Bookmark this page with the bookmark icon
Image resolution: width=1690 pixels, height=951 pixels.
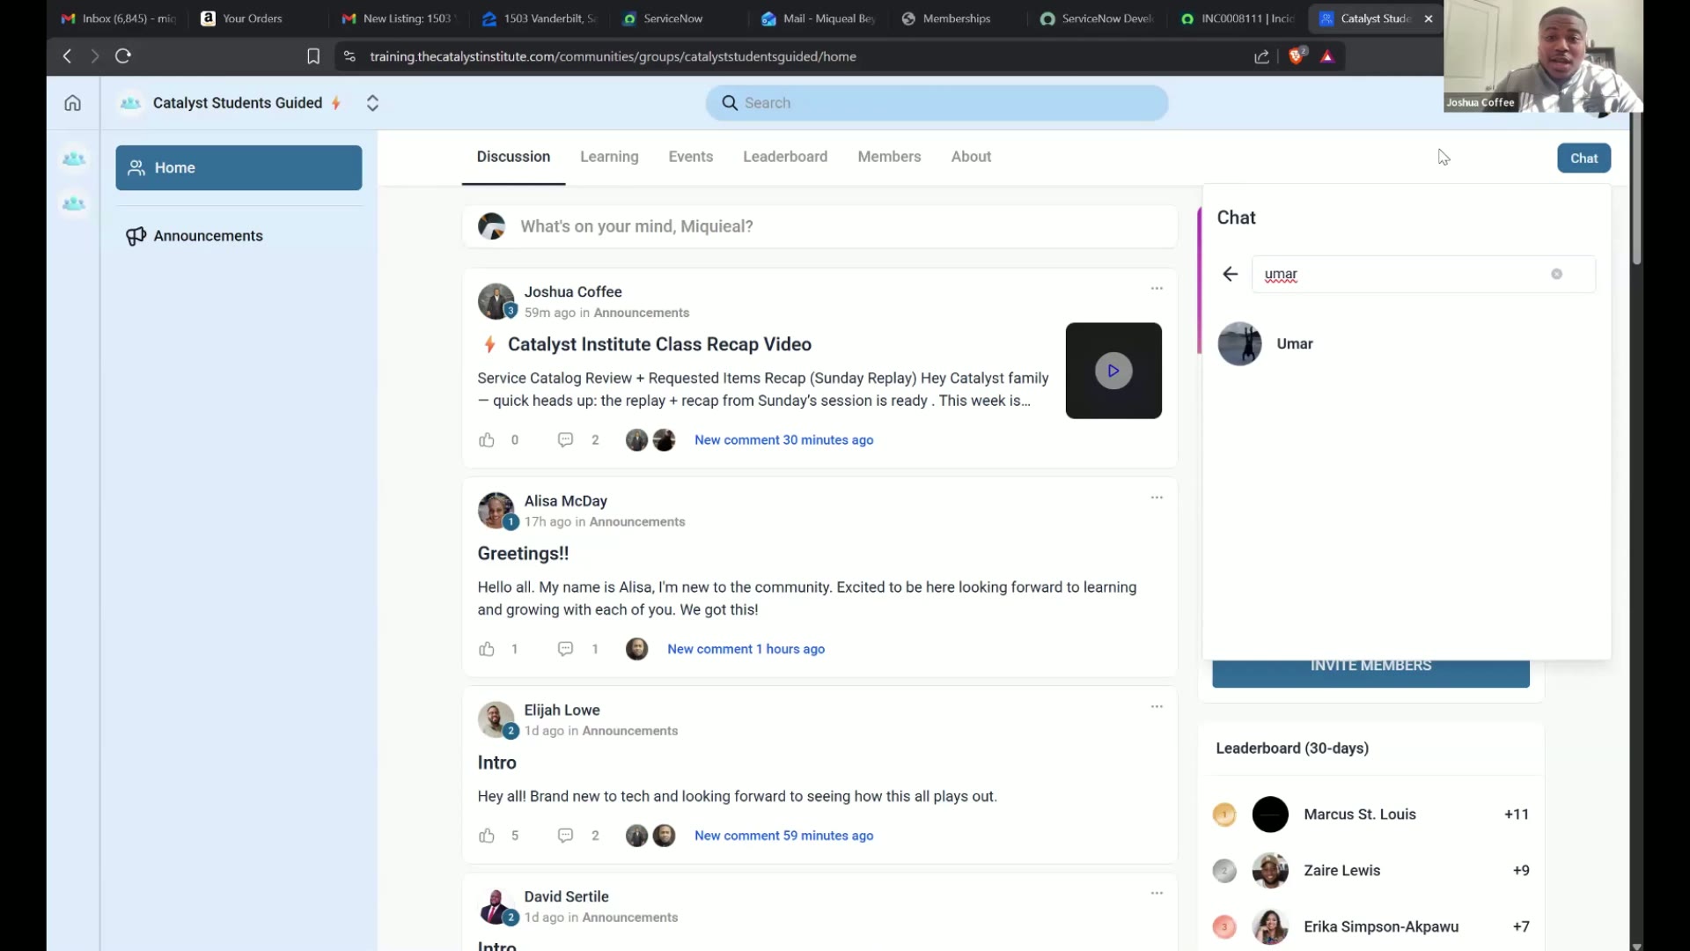(x=313, y=56)
